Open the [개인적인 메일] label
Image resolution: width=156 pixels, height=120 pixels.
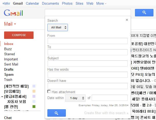click(x=16, y=86)
